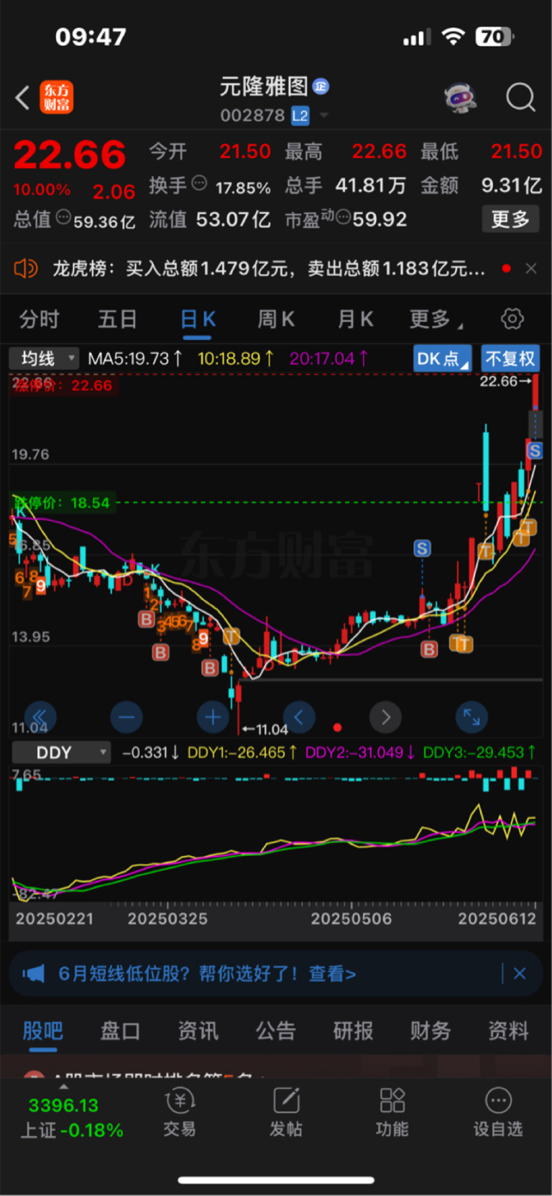Switch to 公告 tab
Screen dimensions: 552x1196
coord(275,1031)
